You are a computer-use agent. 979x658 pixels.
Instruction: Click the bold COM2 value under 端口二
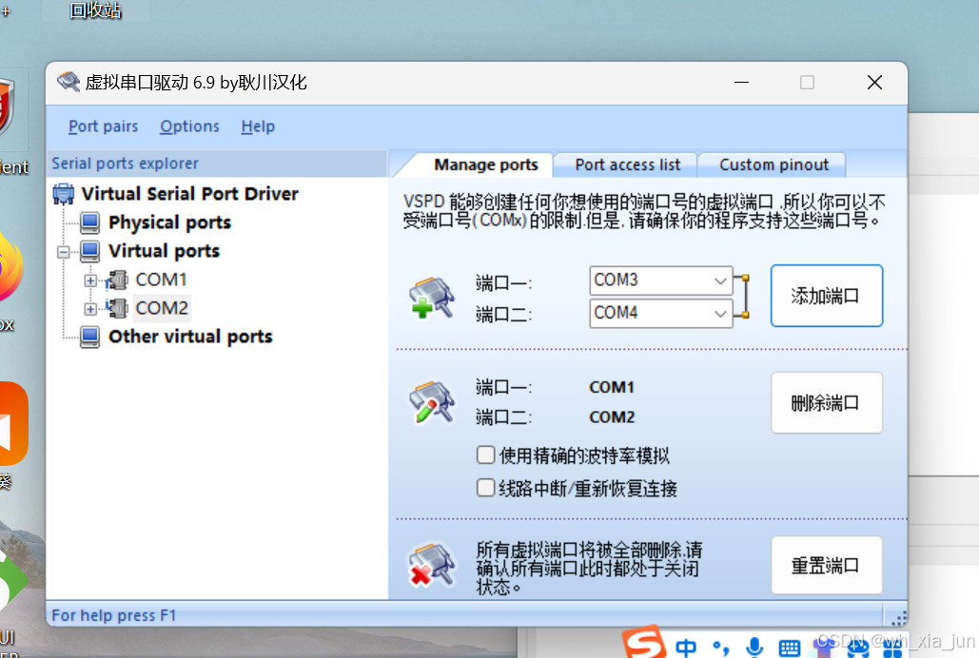(612, 417)
